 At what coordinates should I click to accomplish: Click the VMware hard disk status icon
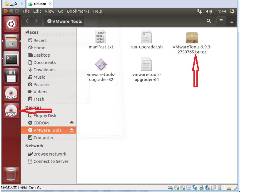(x=170, y=188)
